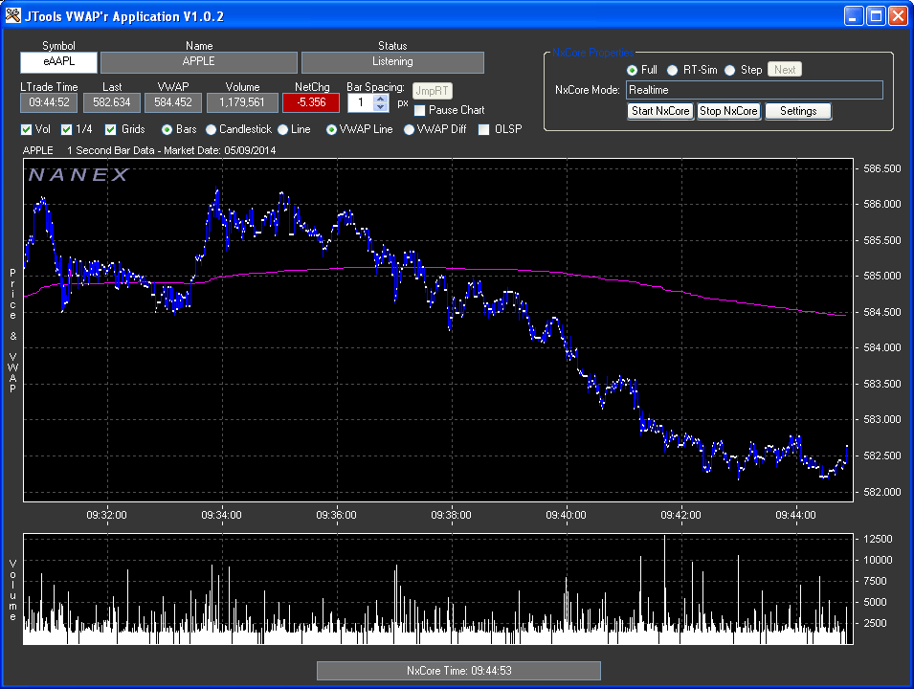Click the JTools app icon in title bar
The width and height of the screenshot is (914, 689).
[12, 15]
